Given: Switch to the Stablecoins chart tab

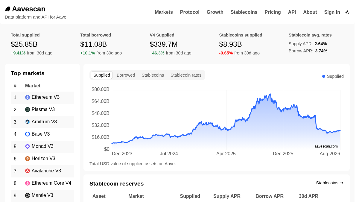Looking at the screenshot, I should [x=153, y=75].
